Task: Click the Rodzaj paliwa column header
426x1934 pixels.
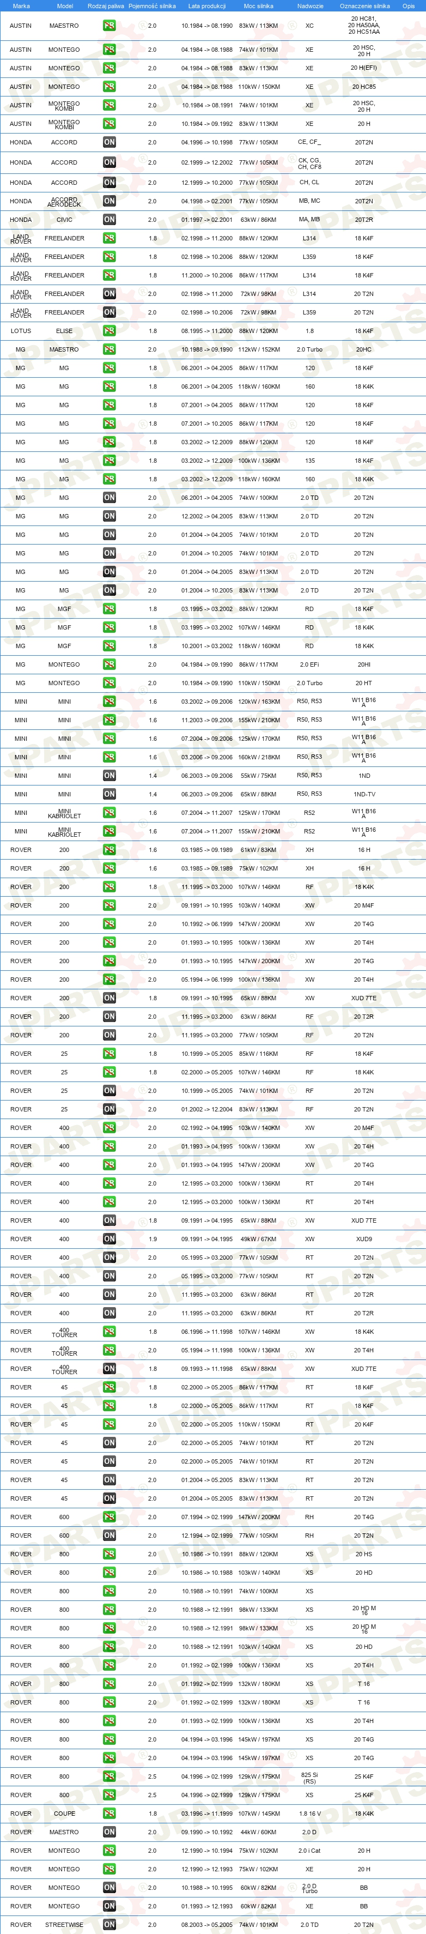Action: pos(106,6)
